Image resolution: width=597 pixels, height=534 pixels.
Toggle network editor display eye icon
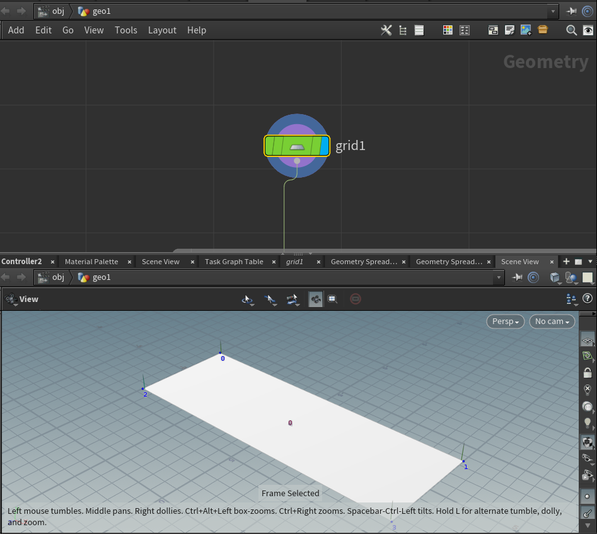(x=587, y=30)
